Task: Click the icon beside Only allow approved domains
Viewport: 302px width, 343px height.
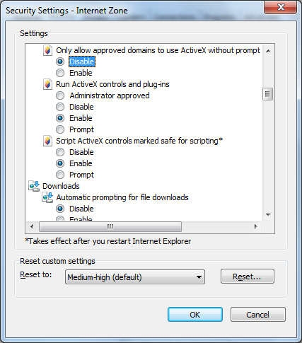Action: (x=47, y=50)
